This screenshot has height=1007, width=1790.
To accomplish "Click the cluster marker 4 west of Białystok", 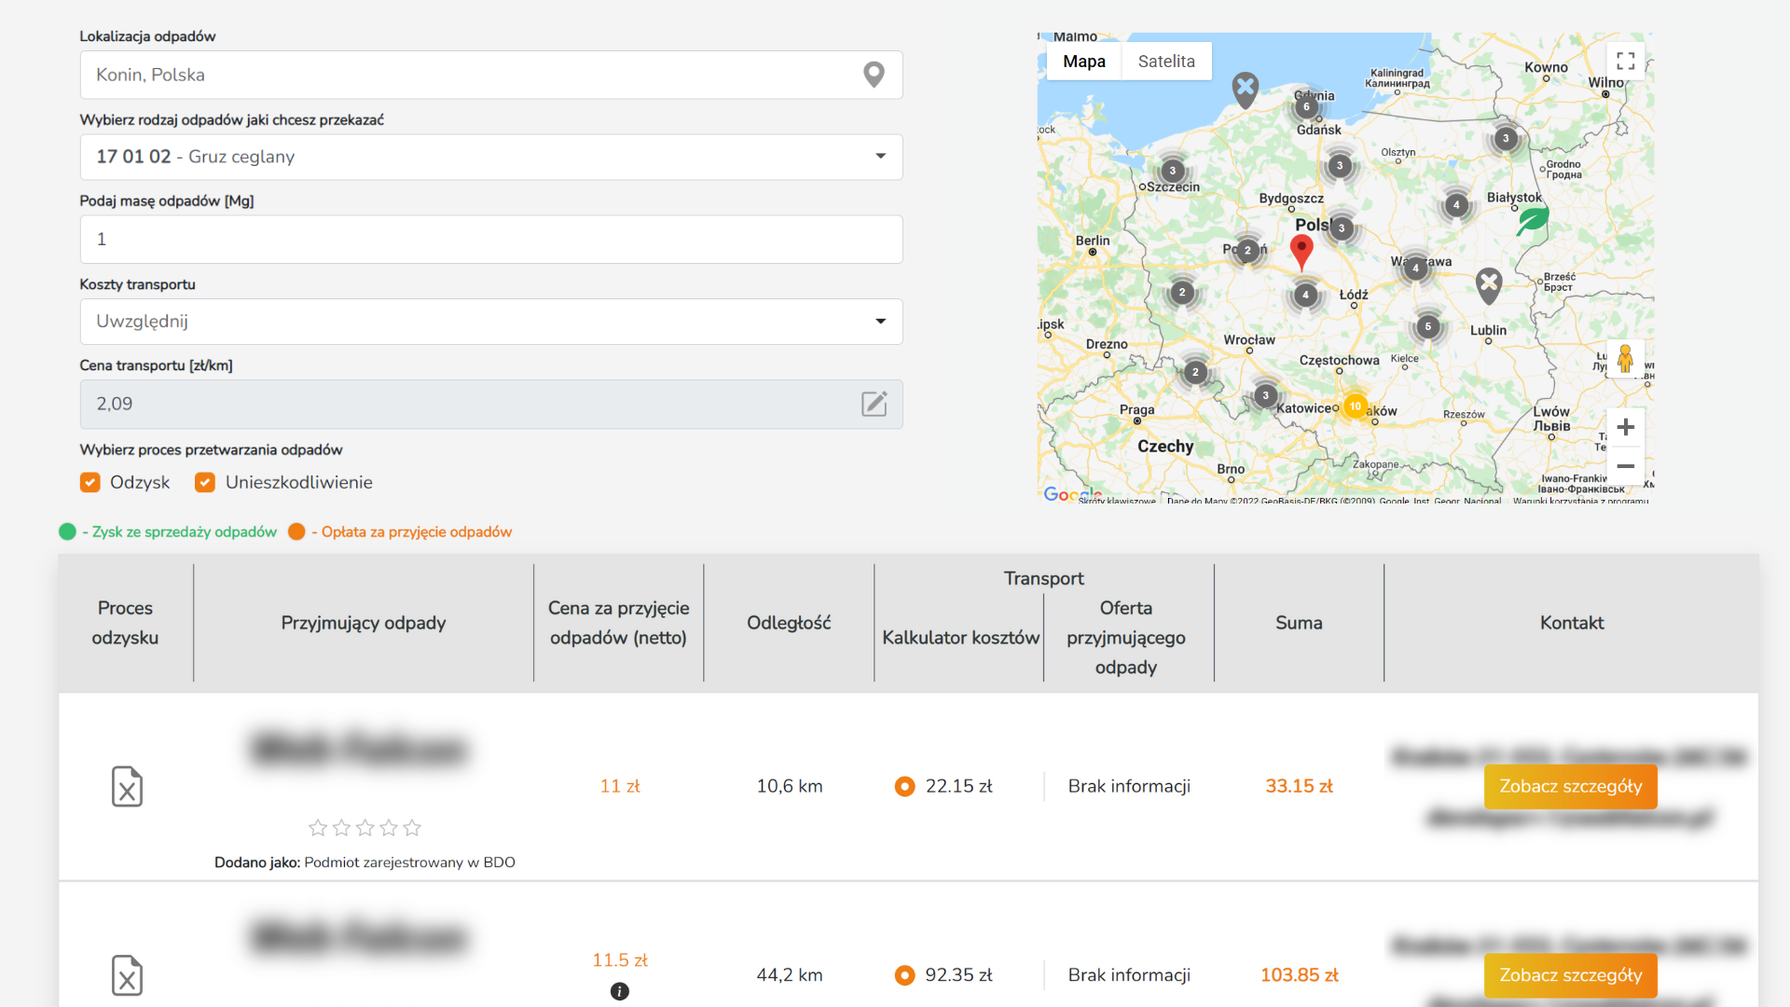I will point(1456,205).
